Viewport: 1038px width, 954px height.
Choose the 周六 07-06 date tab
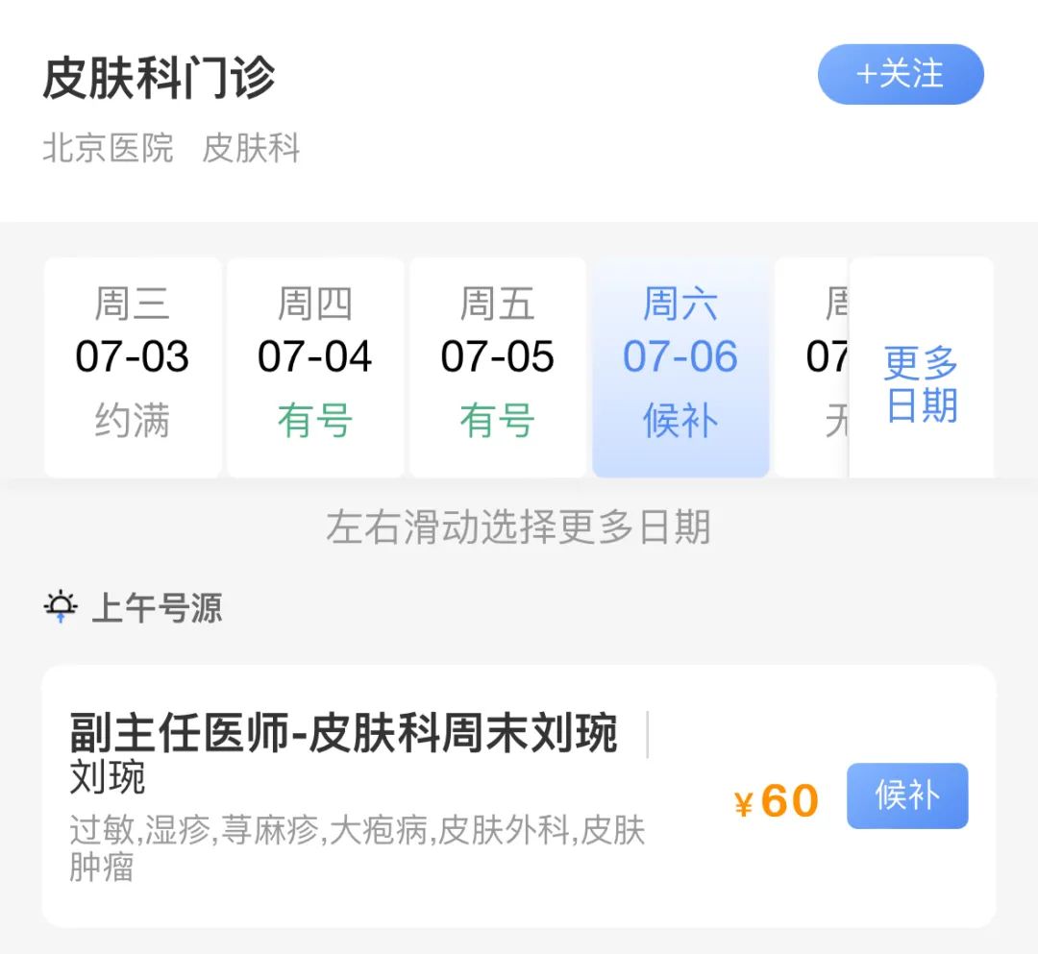(x=680, y=367)
